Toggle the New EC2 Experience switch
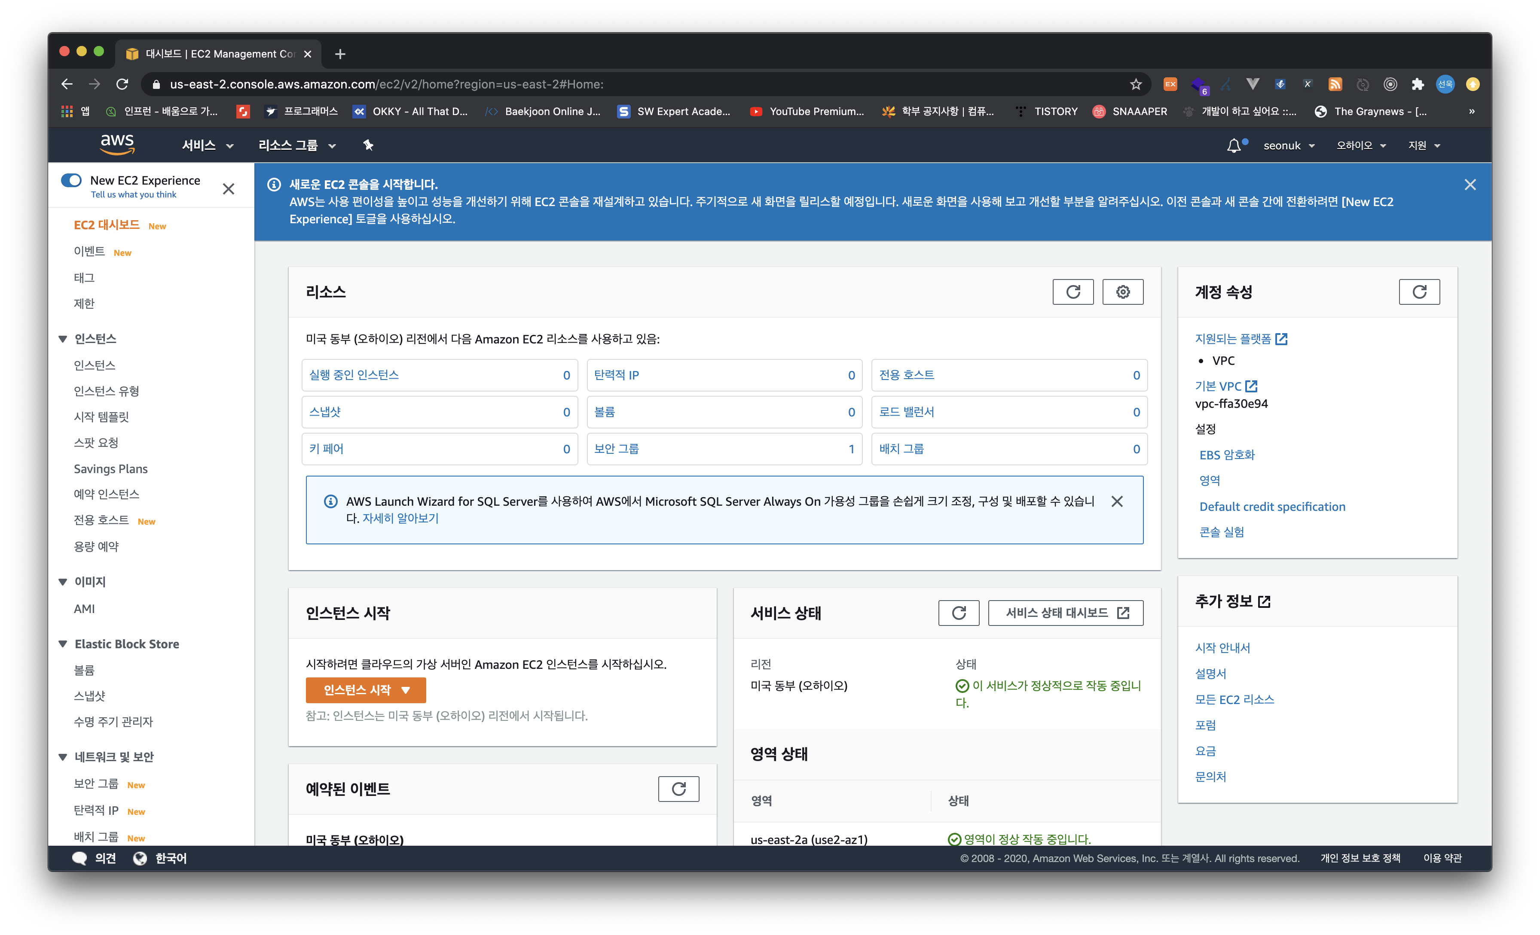The image size is (1540, 935). (71, 180)
